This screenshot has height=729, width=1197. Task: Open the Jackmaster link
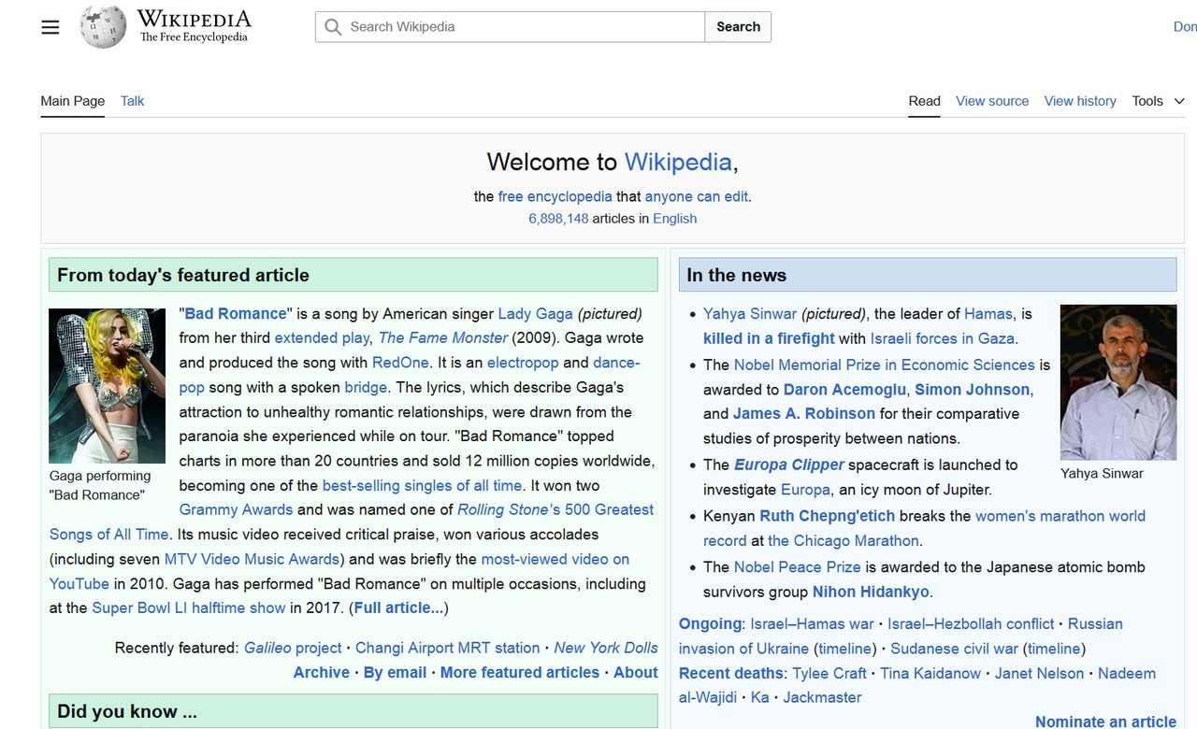823,697
